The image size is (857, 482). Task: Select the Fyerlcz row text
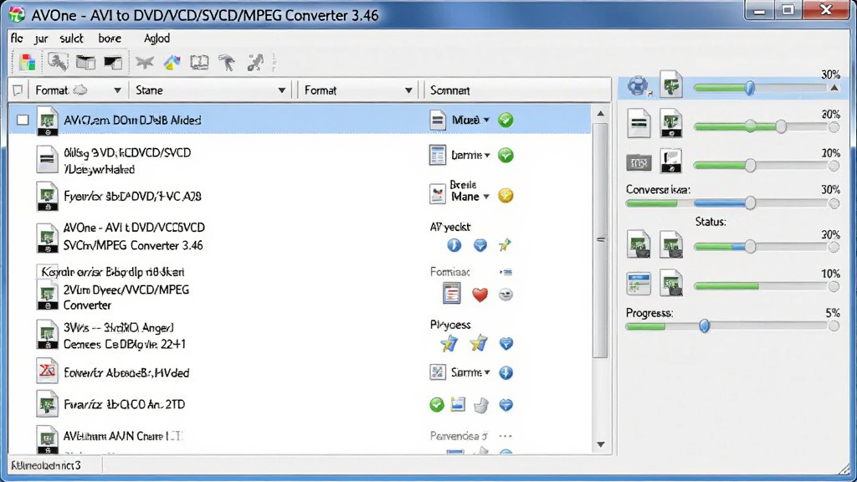click(x=132, y=196)
